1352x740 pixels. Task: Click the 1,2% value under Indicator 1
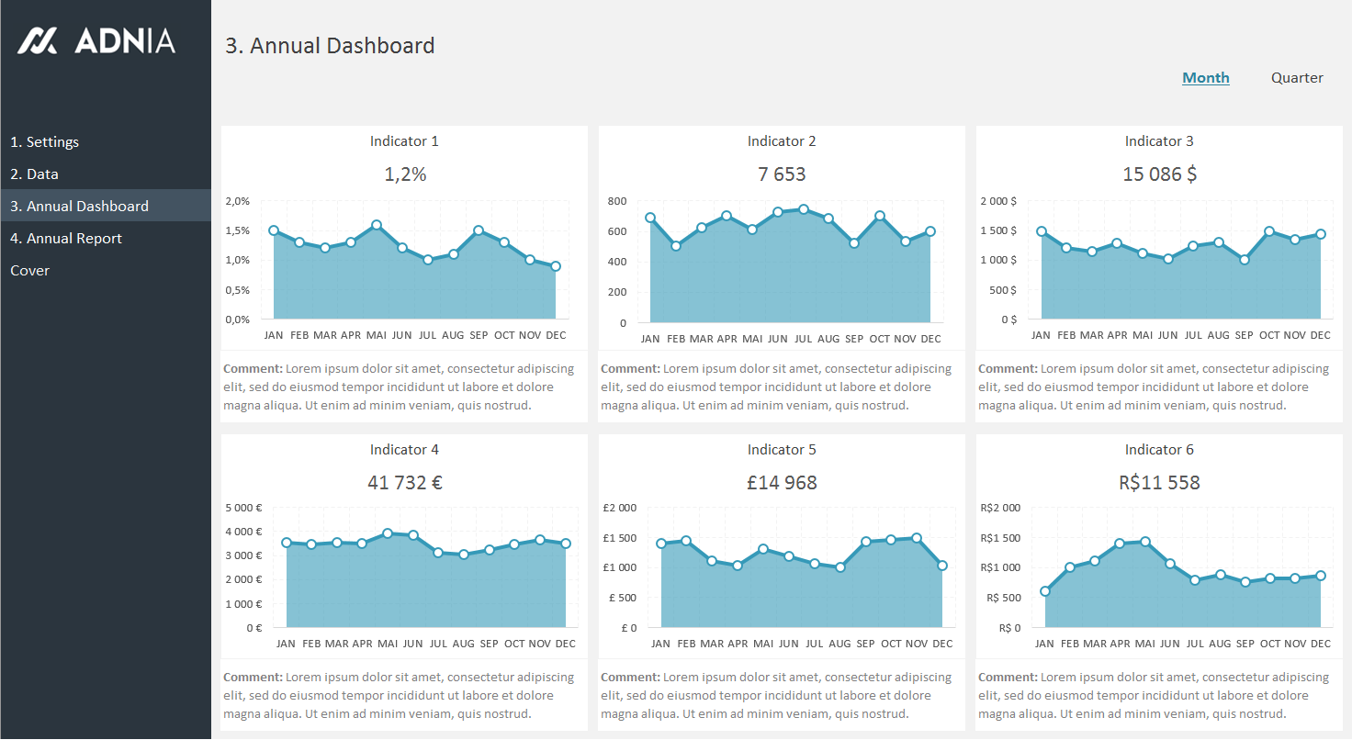tap(404, 174)
